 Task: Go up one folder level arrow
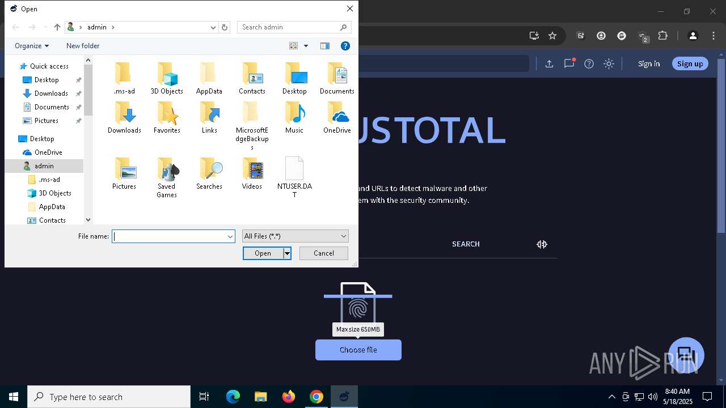tap(57, 27)
